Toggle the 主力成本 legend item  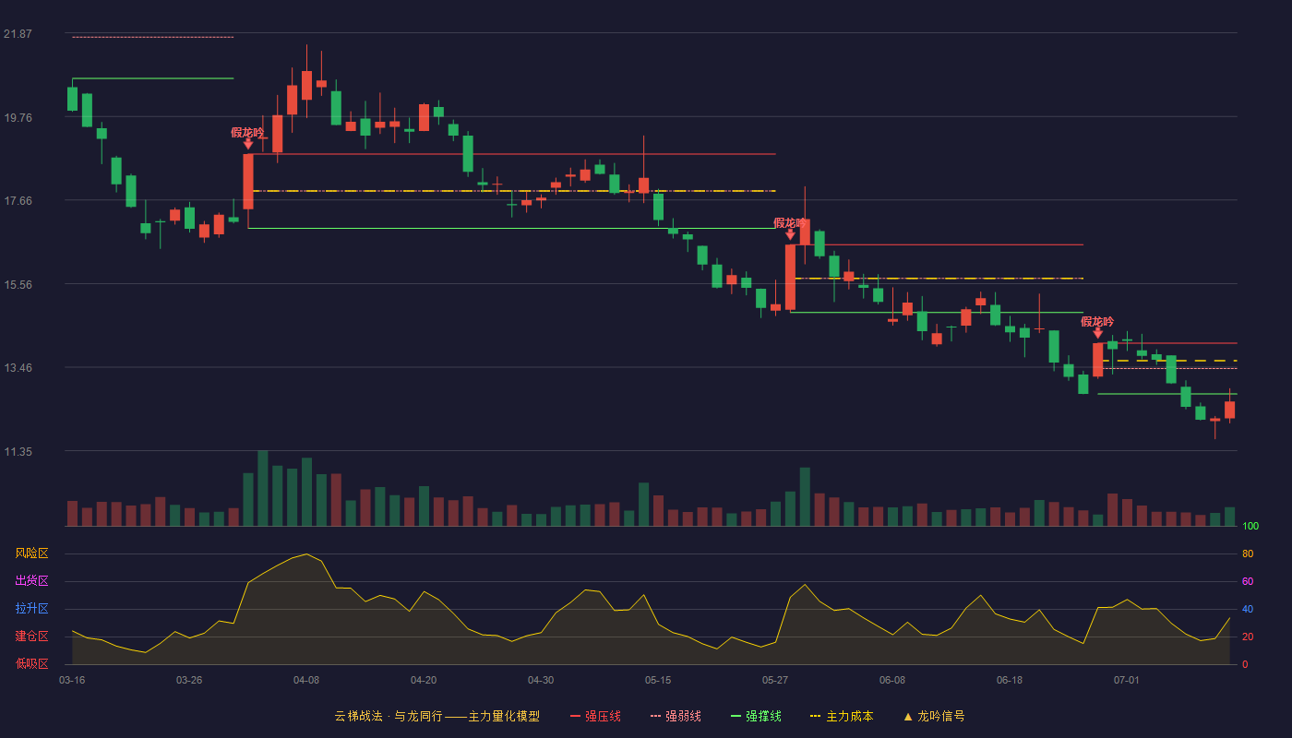pos(841,716)
